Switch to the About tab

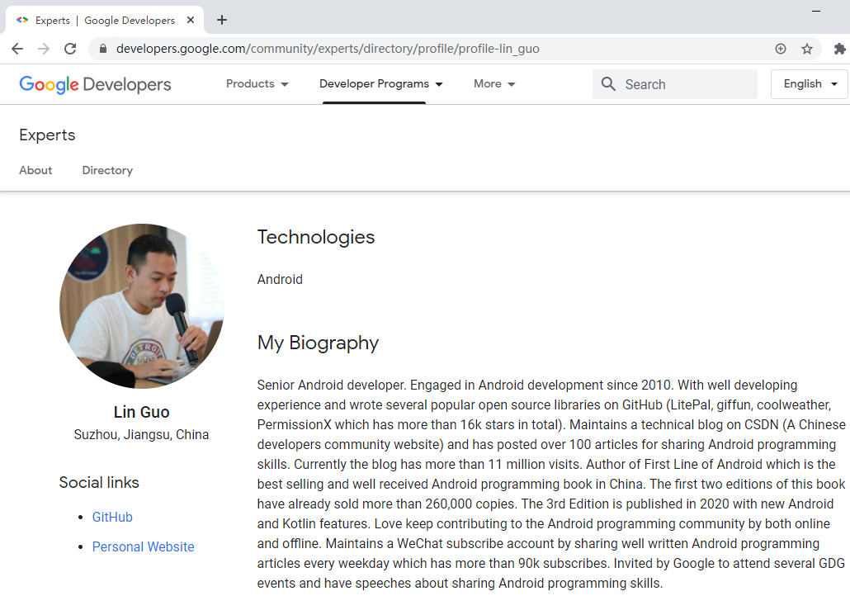click(x=35, y=170)
